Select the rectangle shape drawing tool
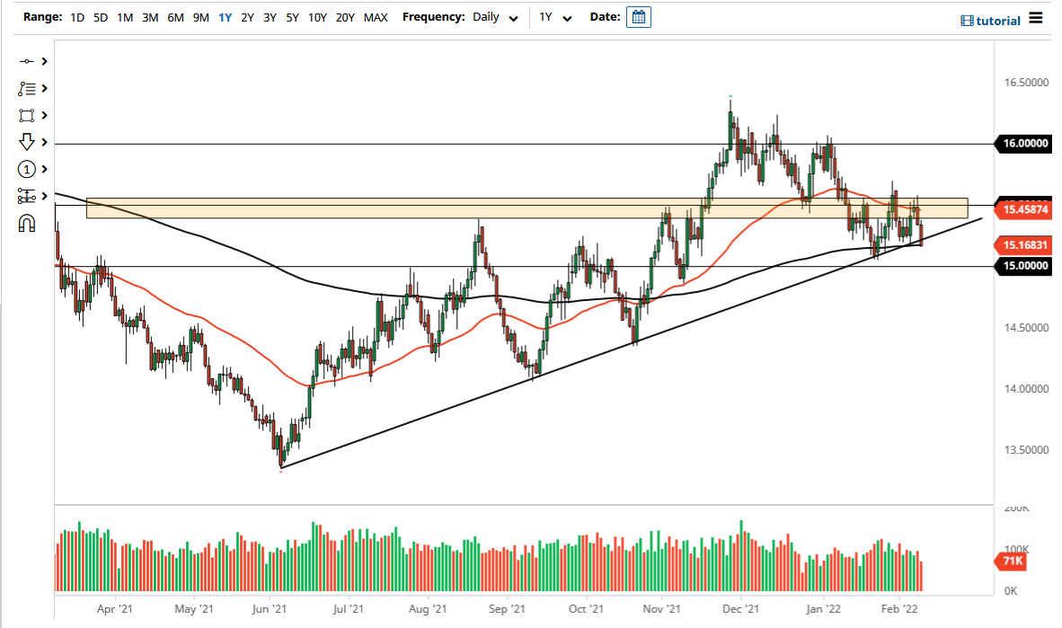1062x628 pixels. click(27, 115)
